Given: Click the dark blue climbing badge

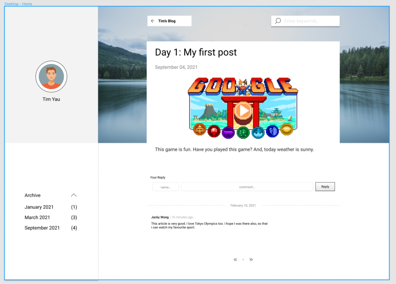Looking at the screenshot, I should tap(272, 131).
